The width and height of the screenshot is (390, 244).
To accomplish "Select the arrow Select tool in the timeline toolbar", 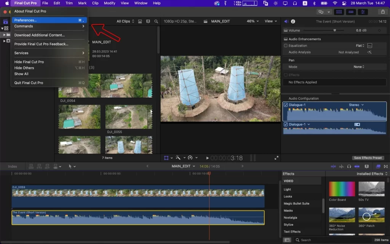I will pyautogui.click(x=70, y=166).
